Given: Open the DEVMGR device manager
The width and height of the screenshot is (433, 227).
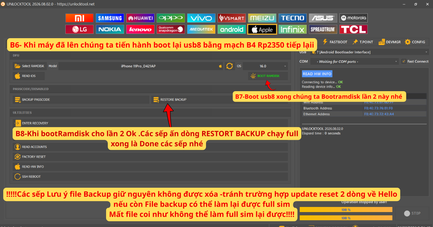Looking at the screenshot, I should click(x=389, y=42).
